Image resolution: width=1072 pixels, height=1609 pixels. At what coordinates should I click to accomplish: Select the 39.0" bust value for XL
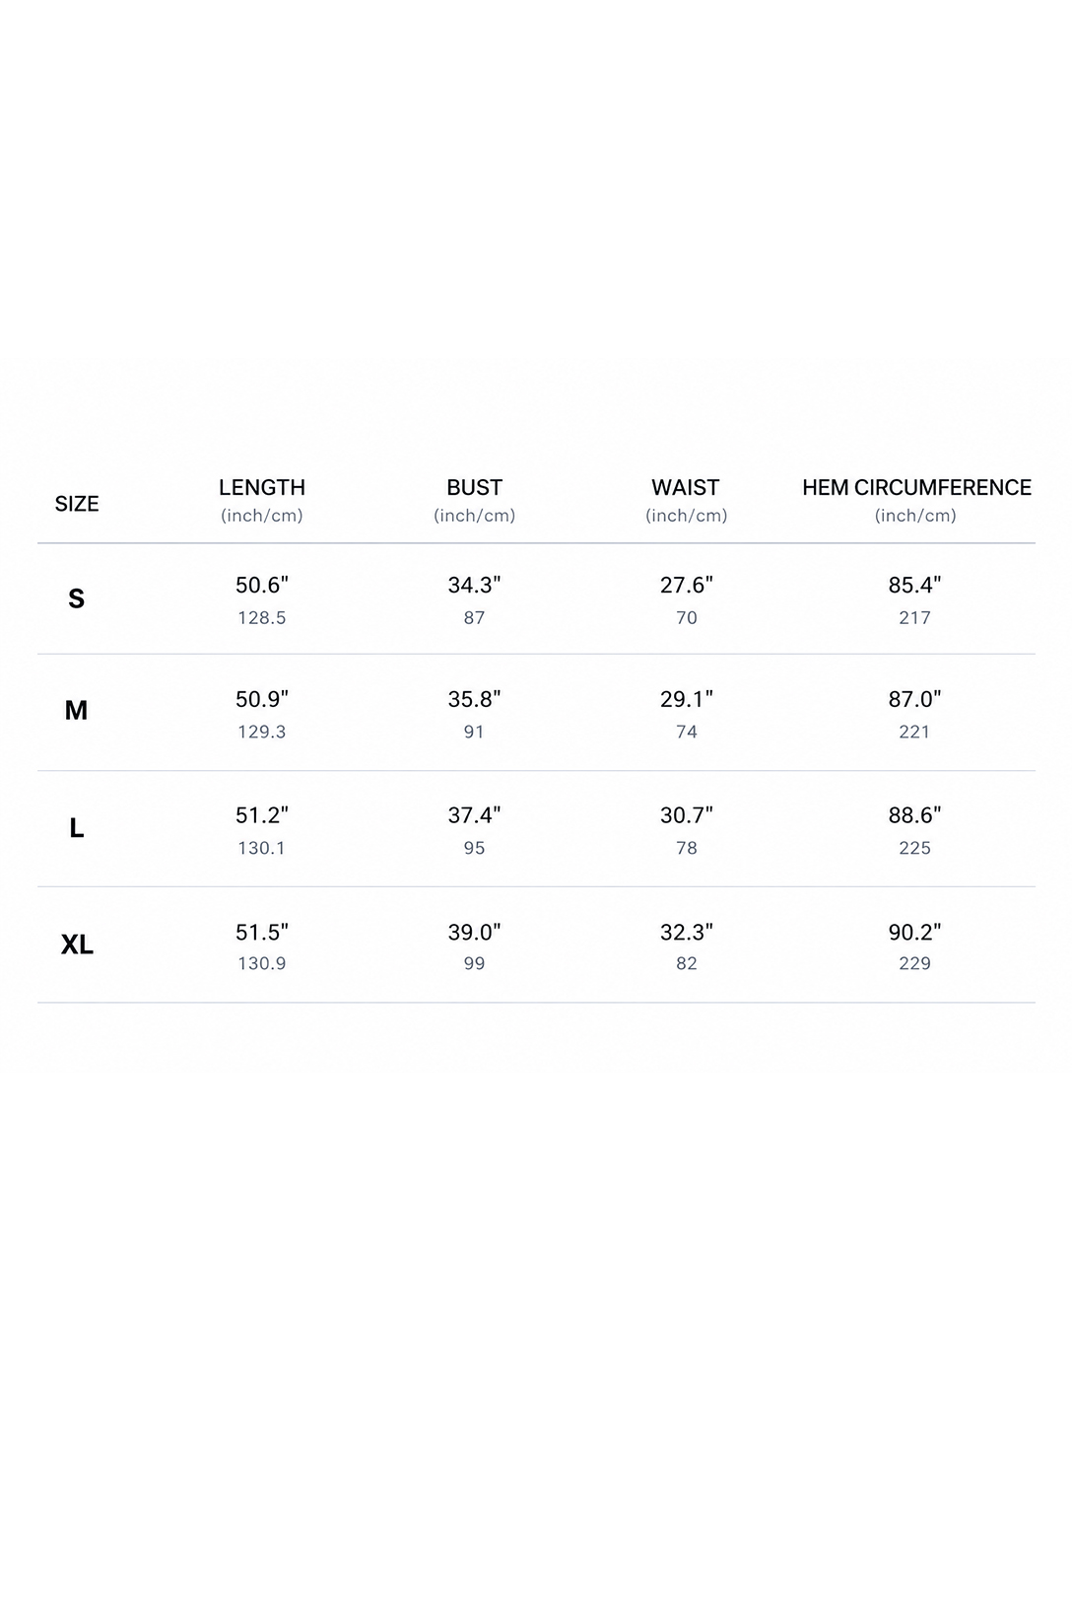(474, 932)
